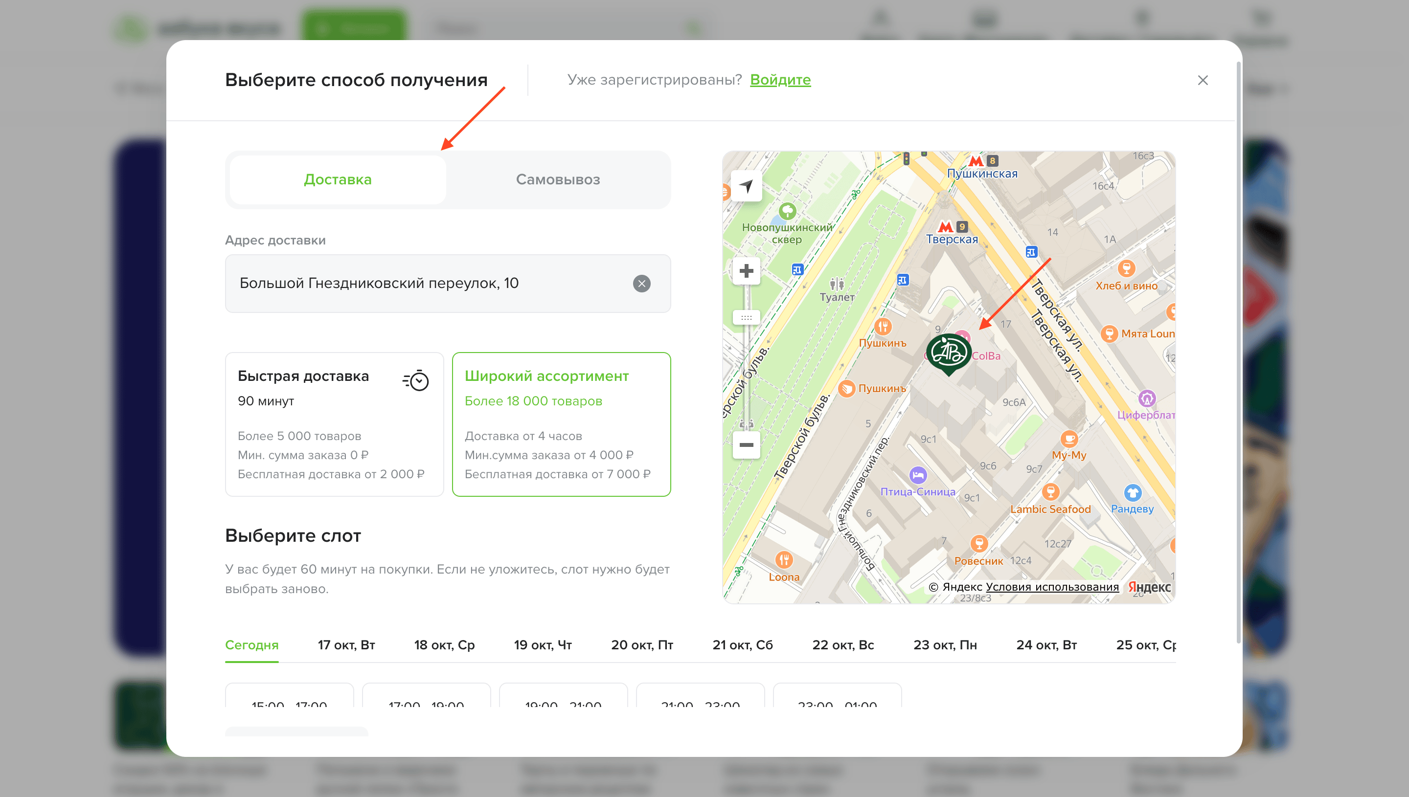Click the Птица-Синица hotel marker

click(x=918, y=475)
